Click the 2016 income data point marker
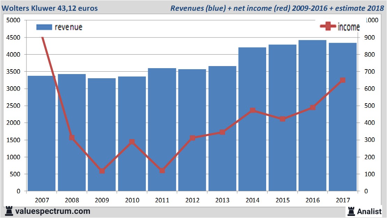 (313, 107)
